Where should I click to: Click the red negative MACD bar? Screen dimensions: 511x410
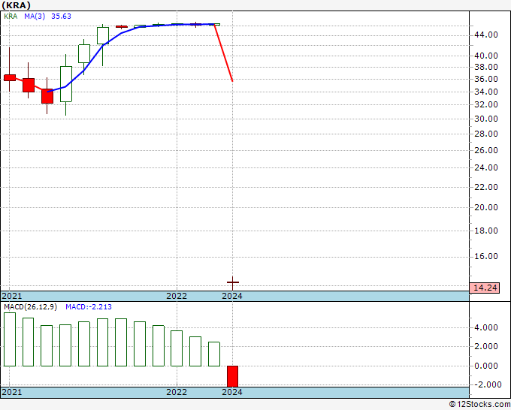(232, 376)
